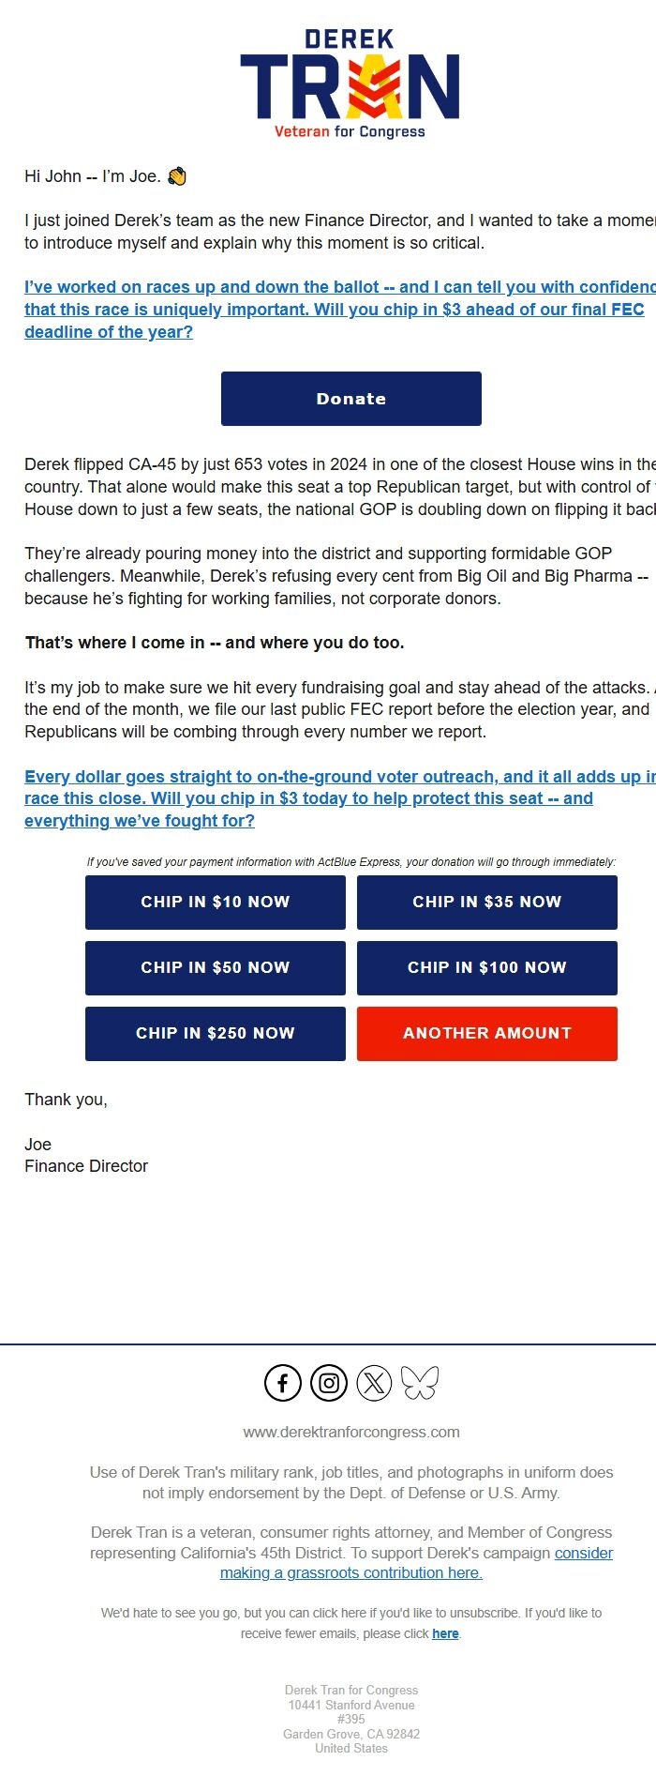This screenshot has width=656, height=1776.
Task: Click the X (Twitter) social icon
Action: 375,1382
